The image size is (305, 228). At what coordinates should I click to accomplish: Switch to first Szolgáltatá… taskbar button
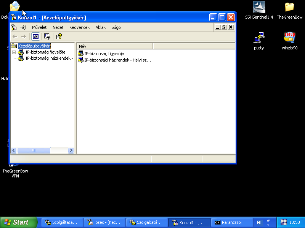click(x=62, y=222)
